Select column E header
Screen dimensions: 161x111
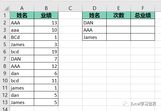pyautogui.click(x=119, y=8)
